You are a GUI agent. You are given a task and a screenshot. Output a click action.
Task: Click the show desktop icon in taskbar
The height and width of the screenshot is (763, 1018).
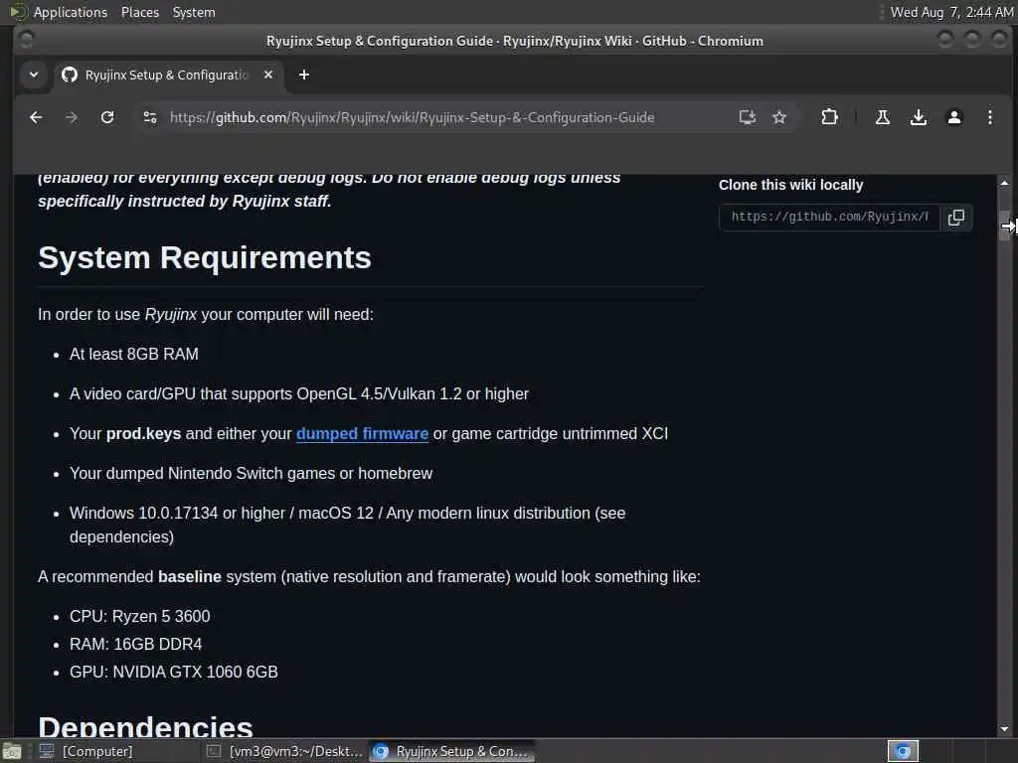click(x=11, y=752)
